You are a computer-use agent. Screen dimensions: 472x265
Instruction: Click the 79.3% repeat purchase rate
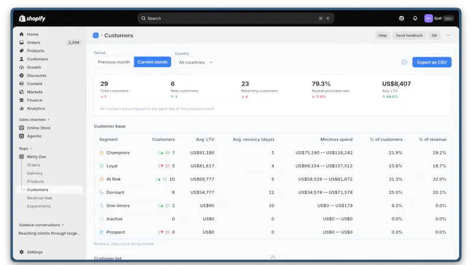(x=321, y=84)
